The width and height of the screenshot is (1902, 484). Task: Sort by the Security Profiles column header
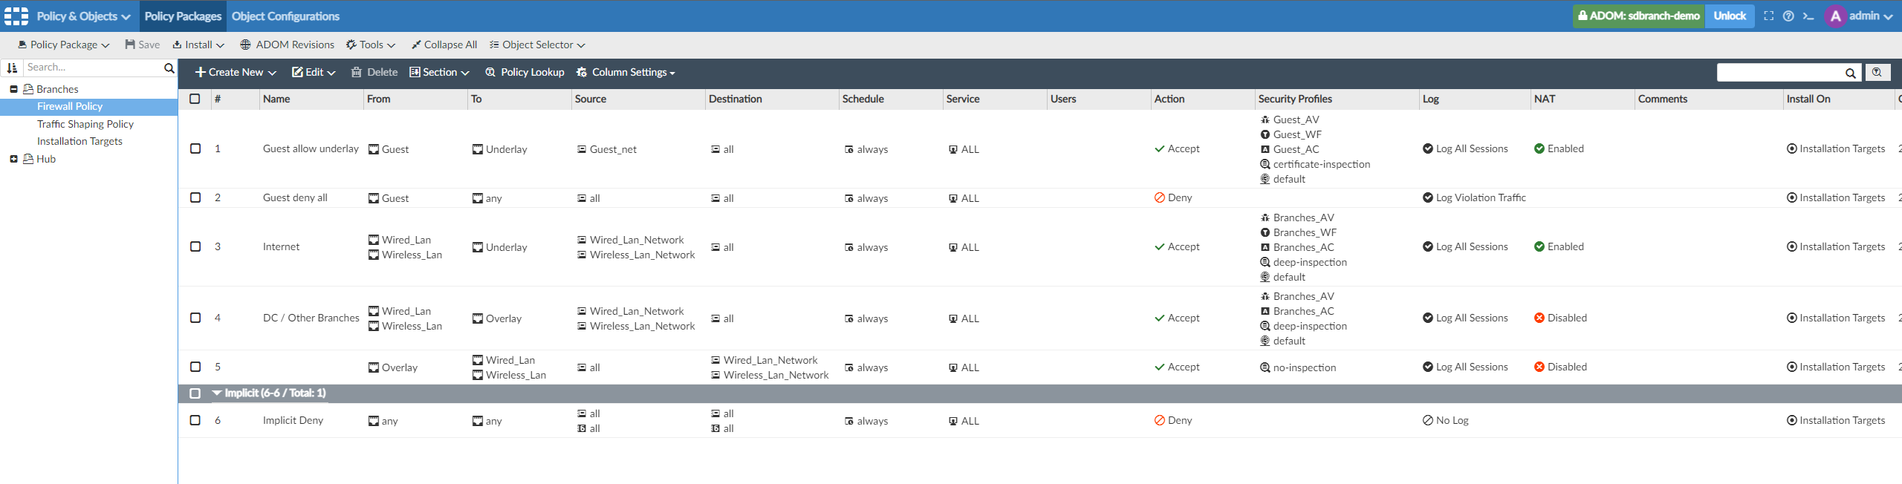(1295, 99)
